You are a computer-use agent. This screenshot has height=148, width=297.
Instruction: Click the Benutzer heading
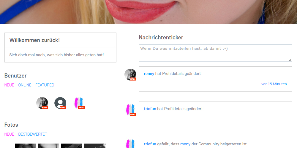coord(15,75)
